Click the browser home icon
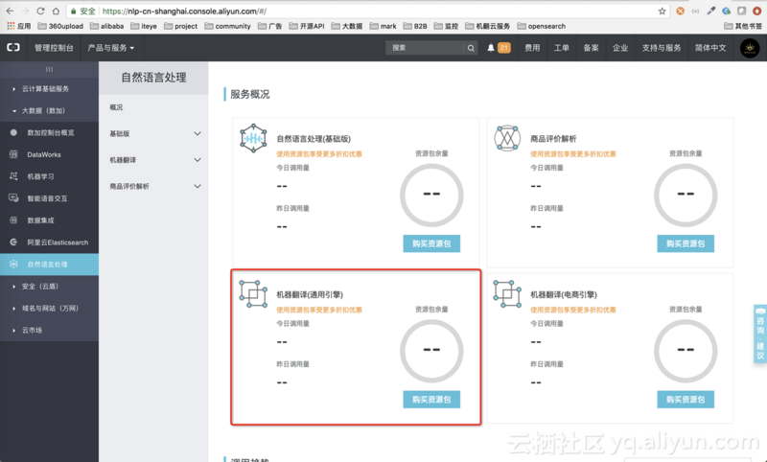 56,11
